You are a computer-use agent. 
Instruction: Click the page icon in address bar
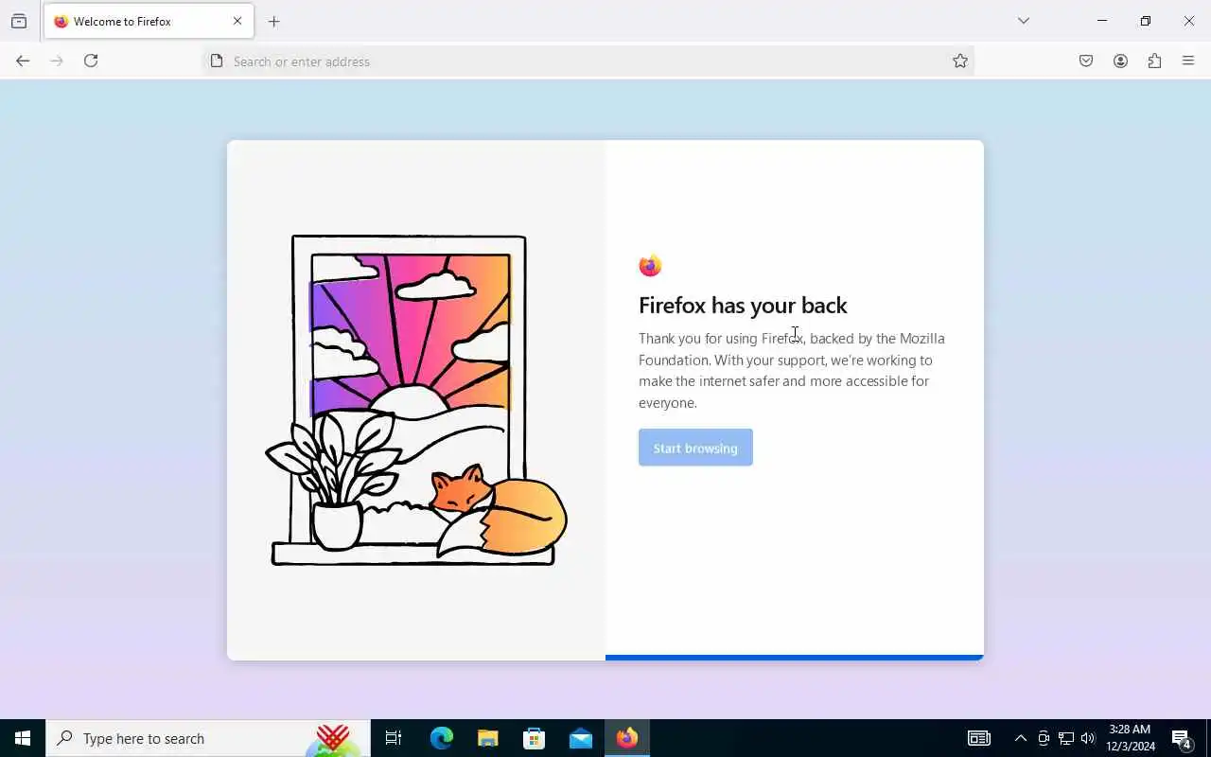pos(217,61)
